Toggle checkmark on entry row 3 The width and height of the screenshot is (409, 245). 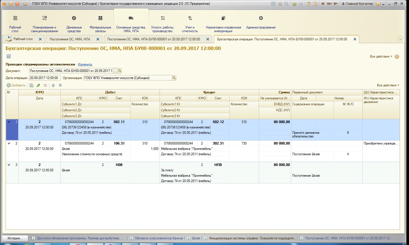point(9,165)
